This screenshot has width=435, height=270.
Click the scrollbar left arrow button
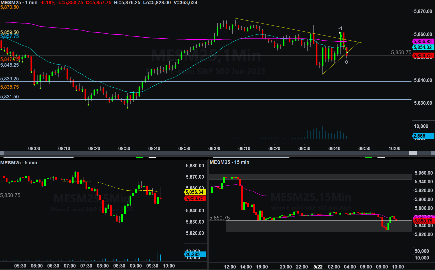click(2, 153)
